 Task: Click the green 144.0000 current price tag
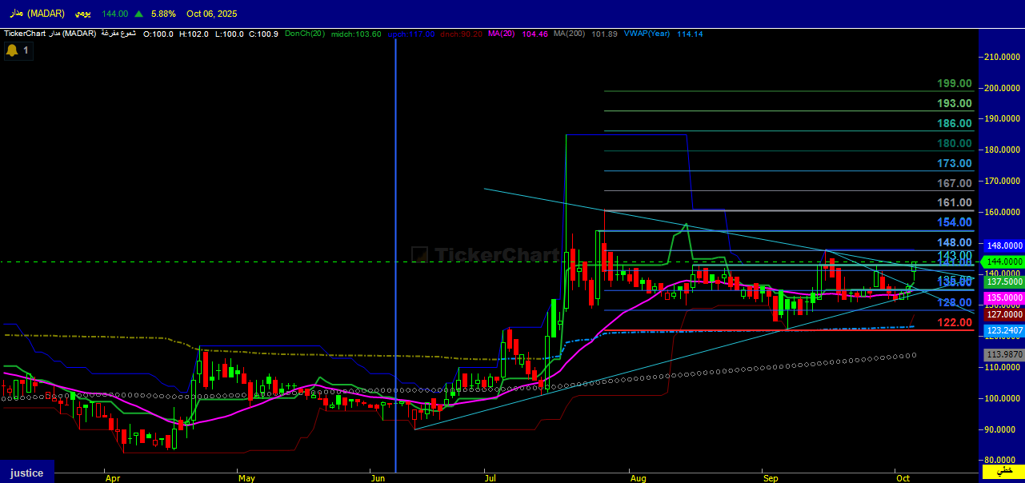[1004, 261]
